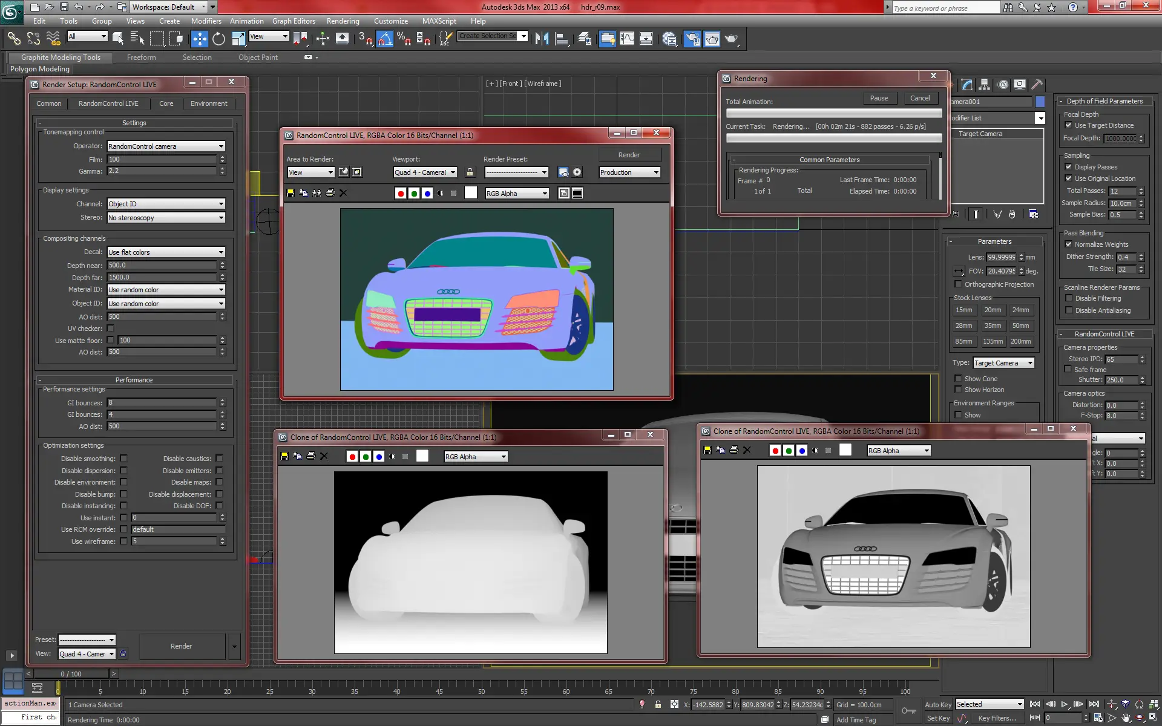
Task: Open Decal Use flat colors dropdown
Action: click(166, 252)
